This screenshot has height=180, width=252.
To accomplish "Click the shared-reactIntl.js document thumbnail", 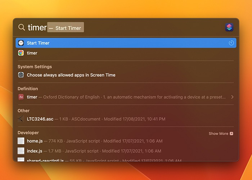I will 21,159.
